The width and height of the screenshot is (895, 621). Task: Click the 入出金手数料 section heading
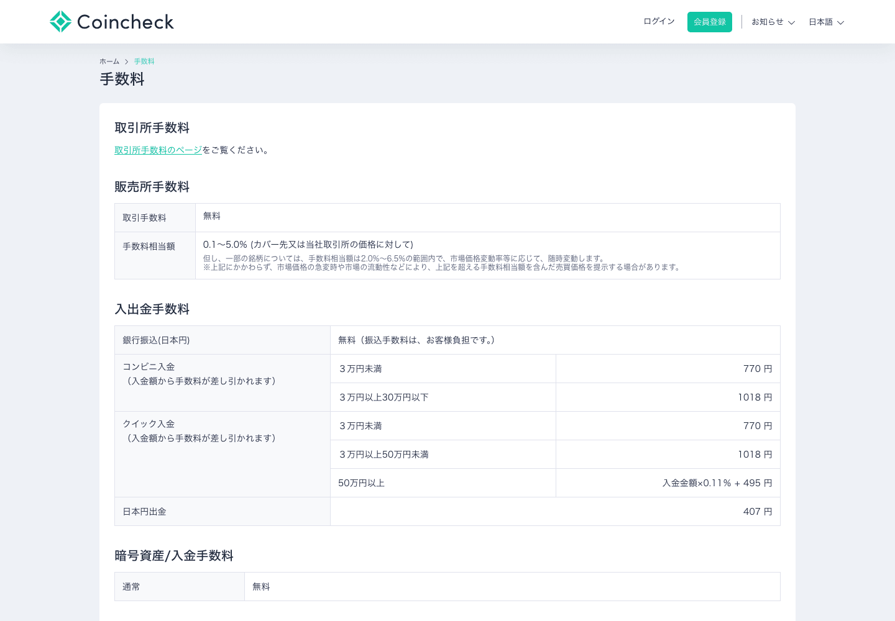pyautogui.click(x=152, y=309)
